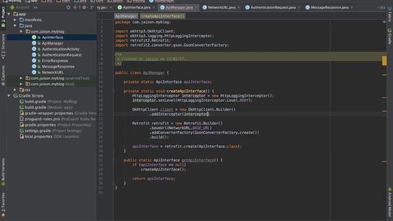The image size is (393, 221).
Task: Toggle the Android Model tool window
Action: tap(390, 202)
